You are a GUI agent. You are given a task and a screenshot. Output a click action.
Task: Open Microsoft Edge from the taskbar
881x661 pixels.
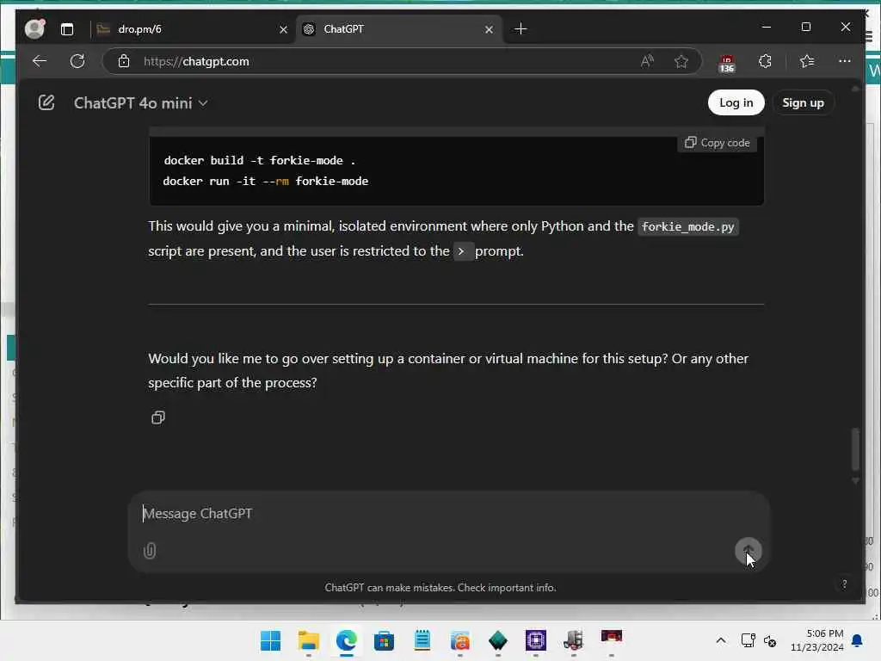pyautogui.click(x=346, y=640)
